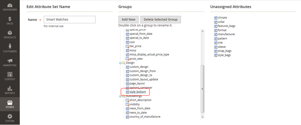The image size is (301, 125).
Task: Select the climate unassigned attribute label
Action: pyautogui.click(x=222, y=18)
